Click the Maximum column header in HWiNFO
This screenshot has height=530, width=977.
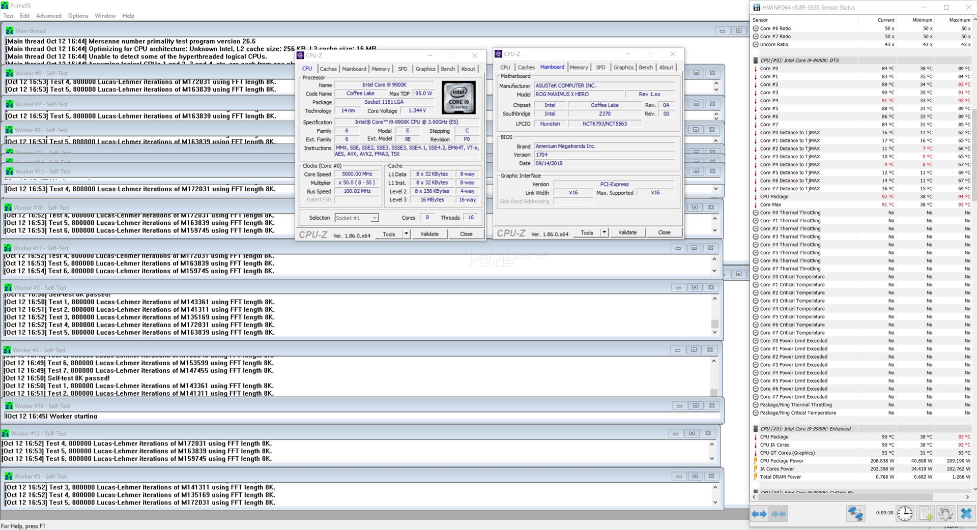click(x=960, y=20)
